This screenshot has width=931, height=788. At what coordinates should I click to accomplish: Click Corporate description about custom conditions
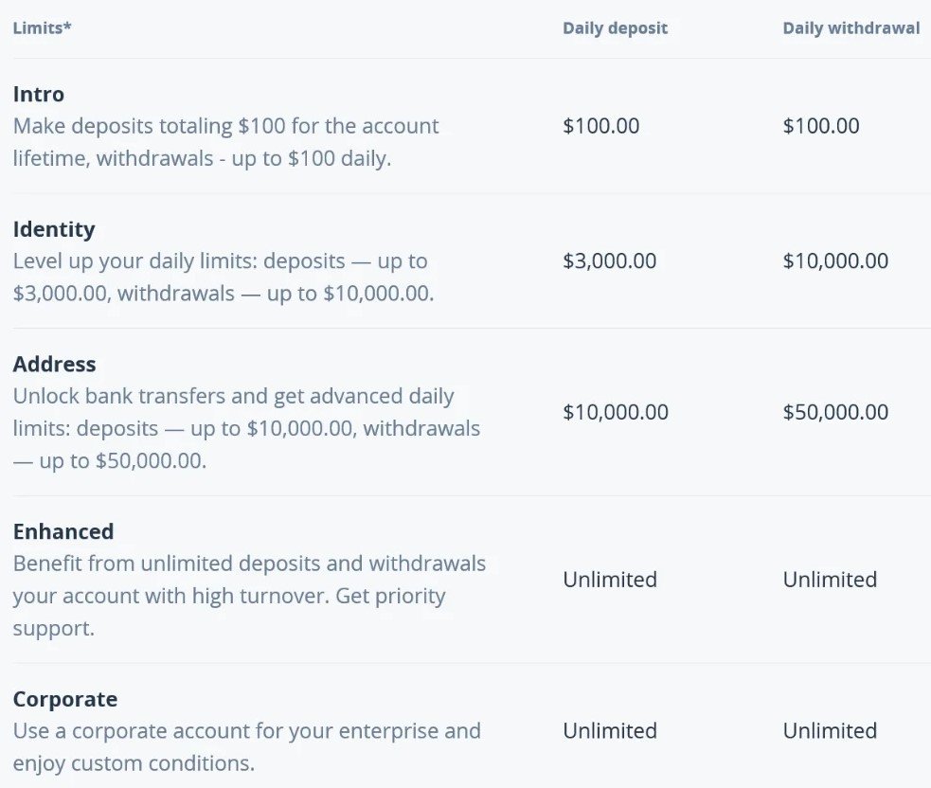click(x=246, y=746)
